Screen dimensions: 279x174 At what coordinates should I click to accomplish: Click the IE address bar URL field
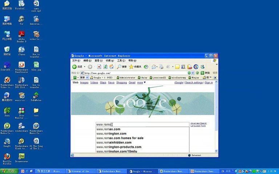coord(136,73)
